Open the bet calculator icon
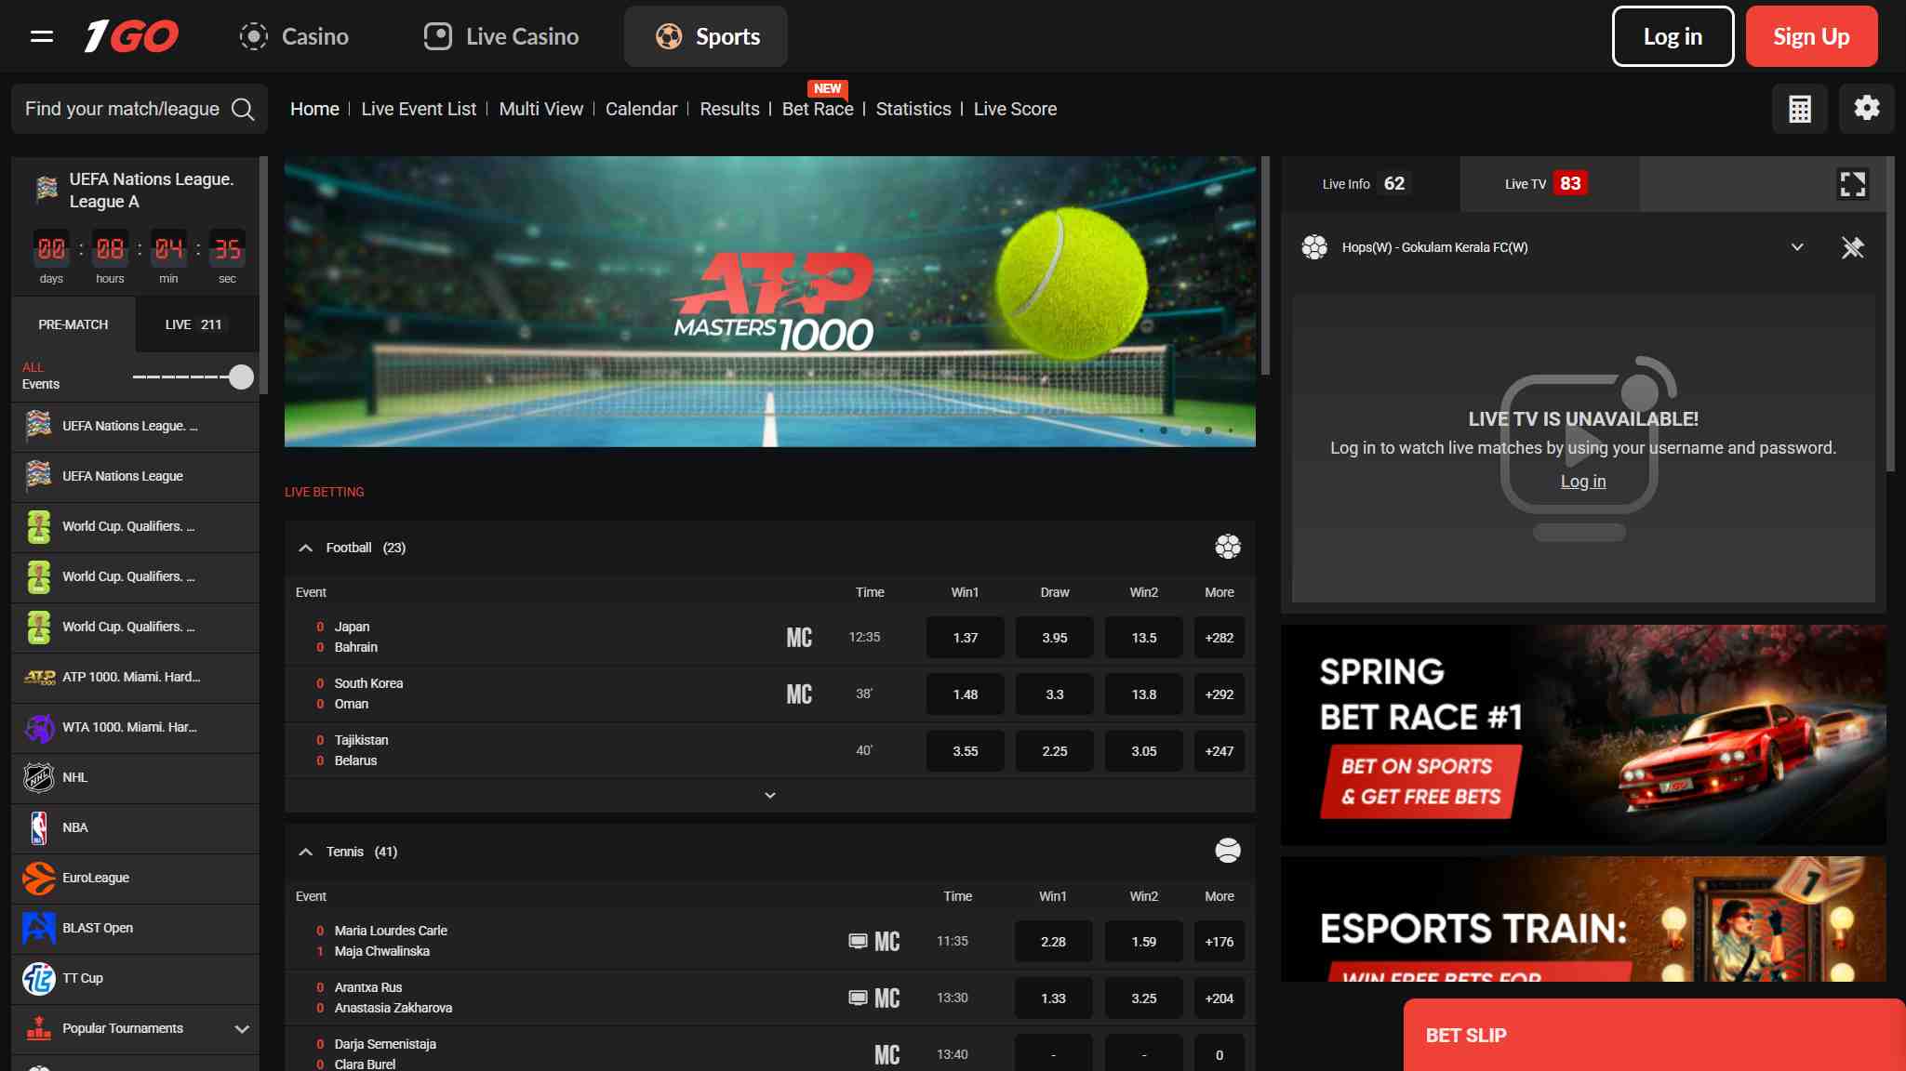 pos(1800,109)
